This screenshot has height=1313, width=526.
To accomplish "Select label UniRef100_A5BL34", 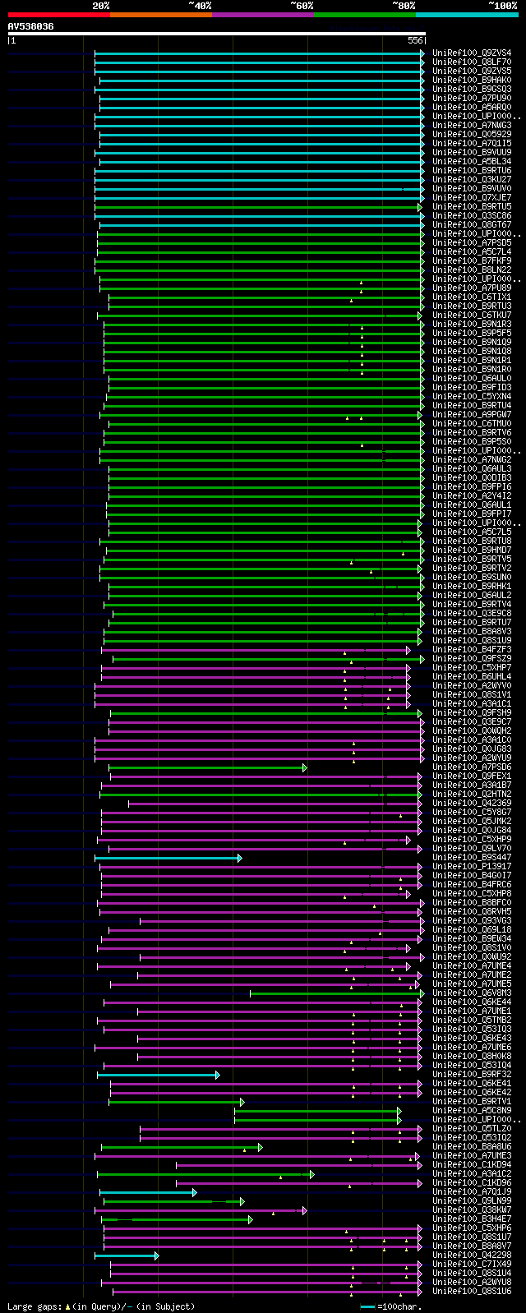I will pos(472,162).
